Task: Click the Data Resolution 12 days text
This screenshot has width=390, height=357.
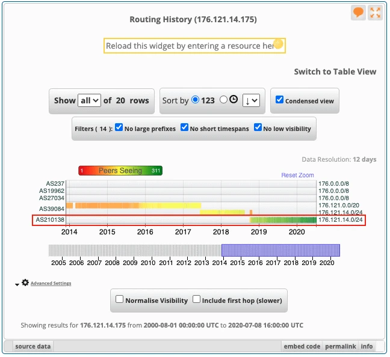Action: [x=339, y=159]
